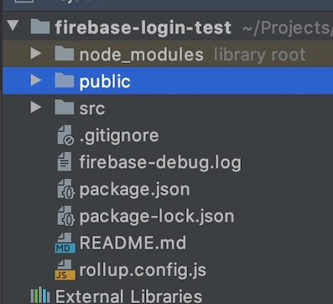Click the node_modules folder icon
333x304 pixels.
click(65, 53)
